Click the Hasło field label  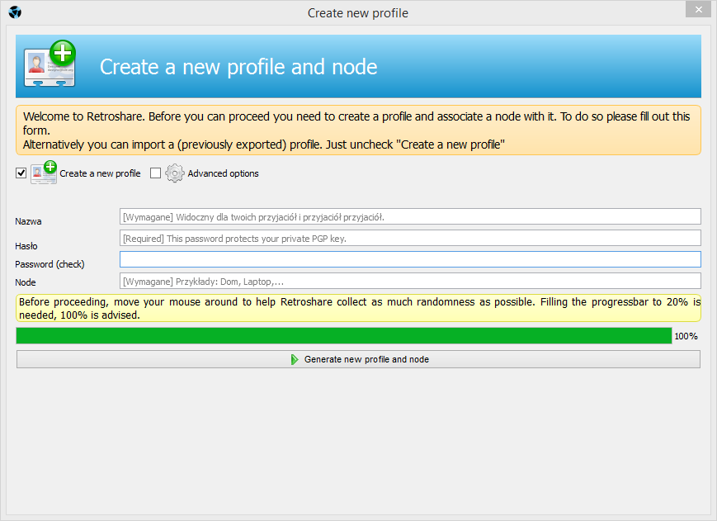pyautogui.click(x=26, y=246)
